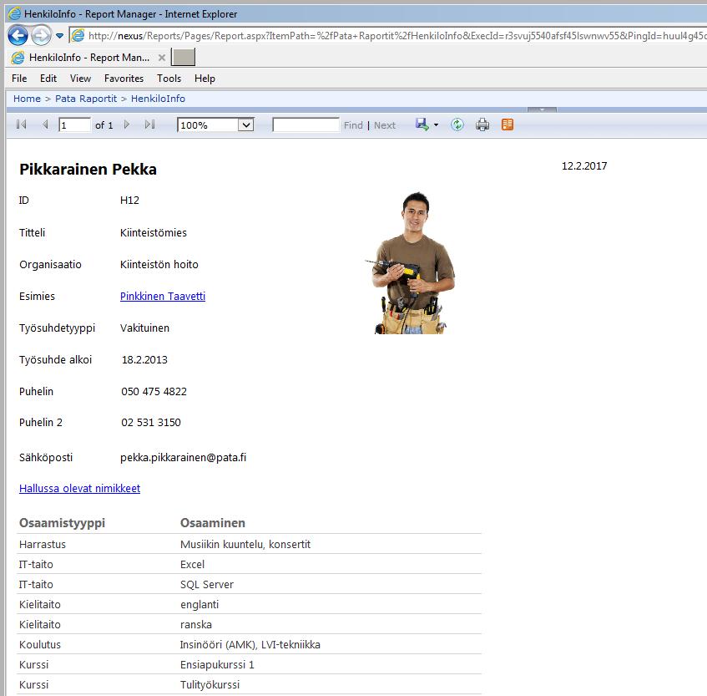Click the SQL Server skill cell

pyautogui.click(x=207, y=585)
